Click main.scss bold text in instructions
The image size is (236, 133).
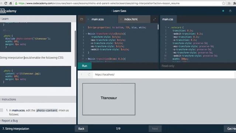coord(18,110)
